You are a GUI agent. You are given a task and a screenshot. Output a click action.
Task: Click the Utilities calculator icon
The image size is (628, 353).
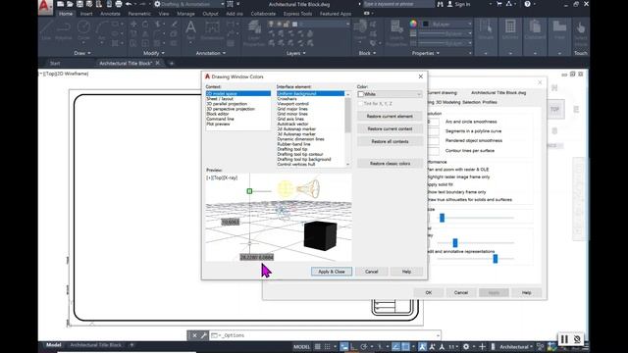click(x=510, y=30)
